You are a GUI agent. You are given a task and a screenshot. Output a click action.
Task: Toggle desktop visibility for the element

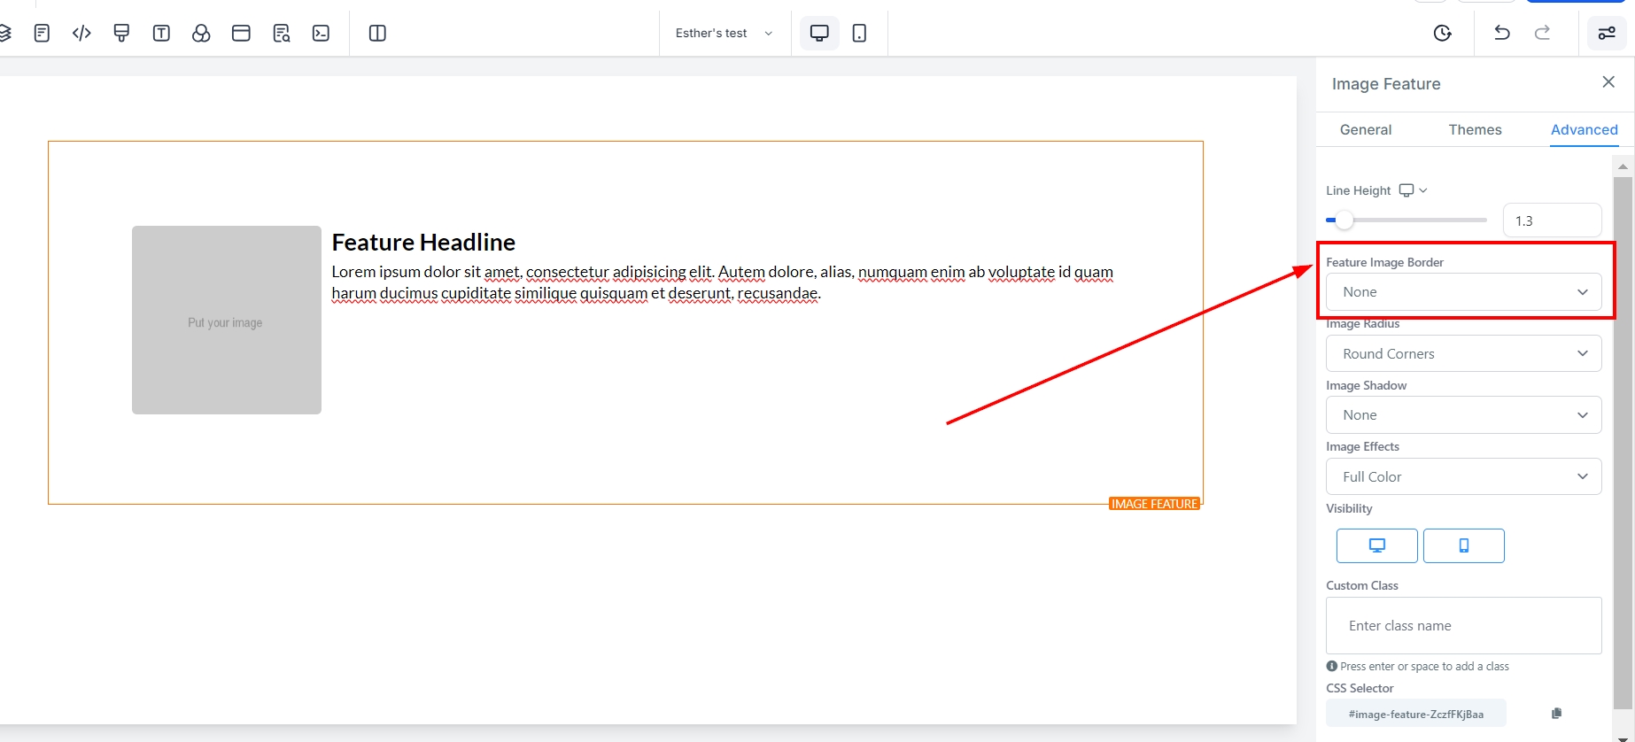(x=1376, y=545)
